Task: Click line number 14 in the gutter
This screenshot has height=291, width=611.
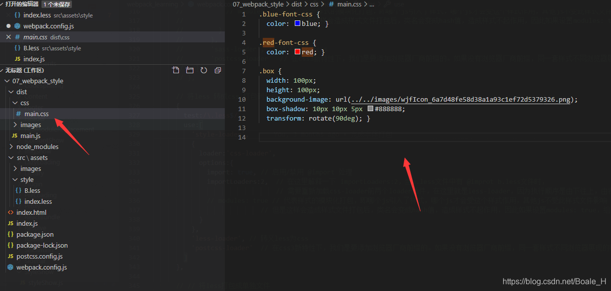Action: tap(242, 137)
